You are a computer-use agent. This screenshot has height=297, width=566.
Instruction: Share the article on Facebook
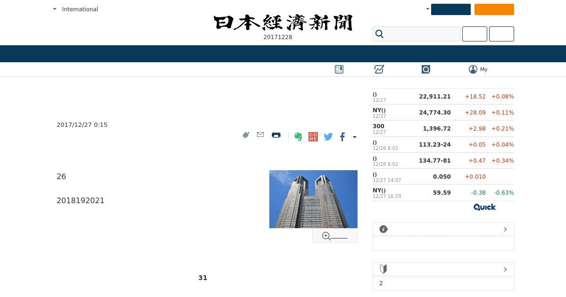[342, 137]
